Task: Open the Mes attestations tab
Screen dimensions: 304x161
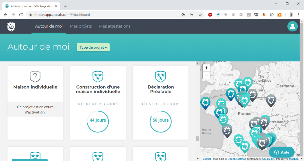Action: (x=115, y=26)
